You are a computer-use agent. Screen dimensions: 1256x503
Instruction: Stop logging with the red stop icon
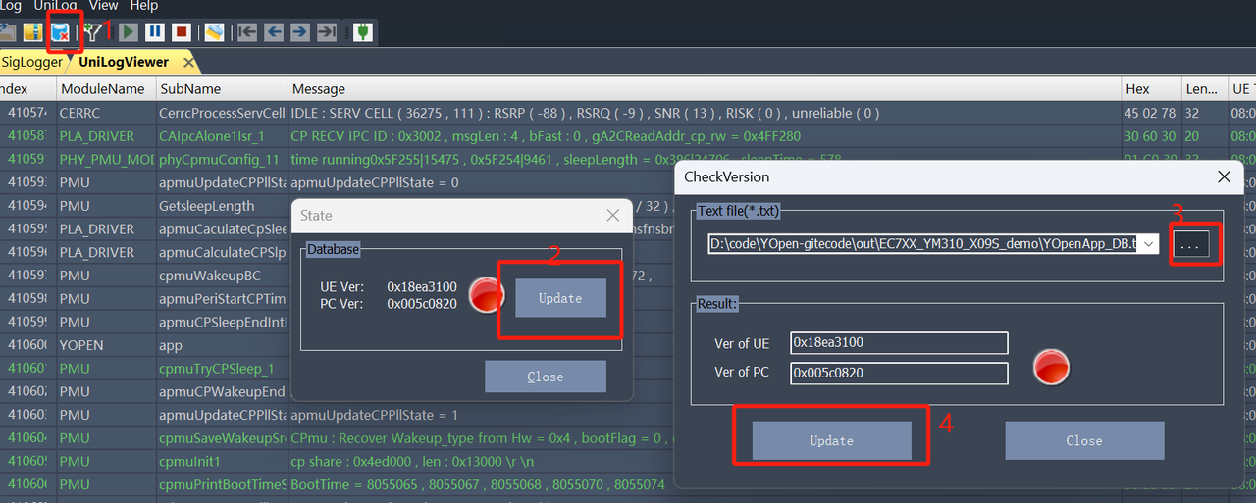181,32
